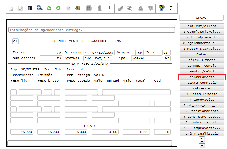Click the Datas option button

(x=202, y=54)
